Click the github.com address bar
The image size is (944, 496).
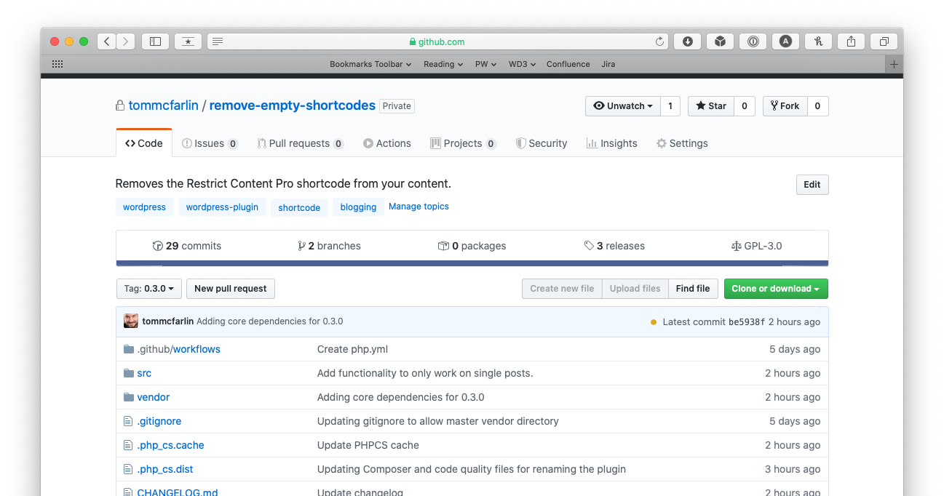[437, 41]
